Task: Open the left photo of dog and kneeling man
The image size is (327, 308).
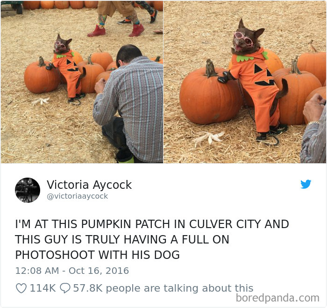Action: coord(82,82)
